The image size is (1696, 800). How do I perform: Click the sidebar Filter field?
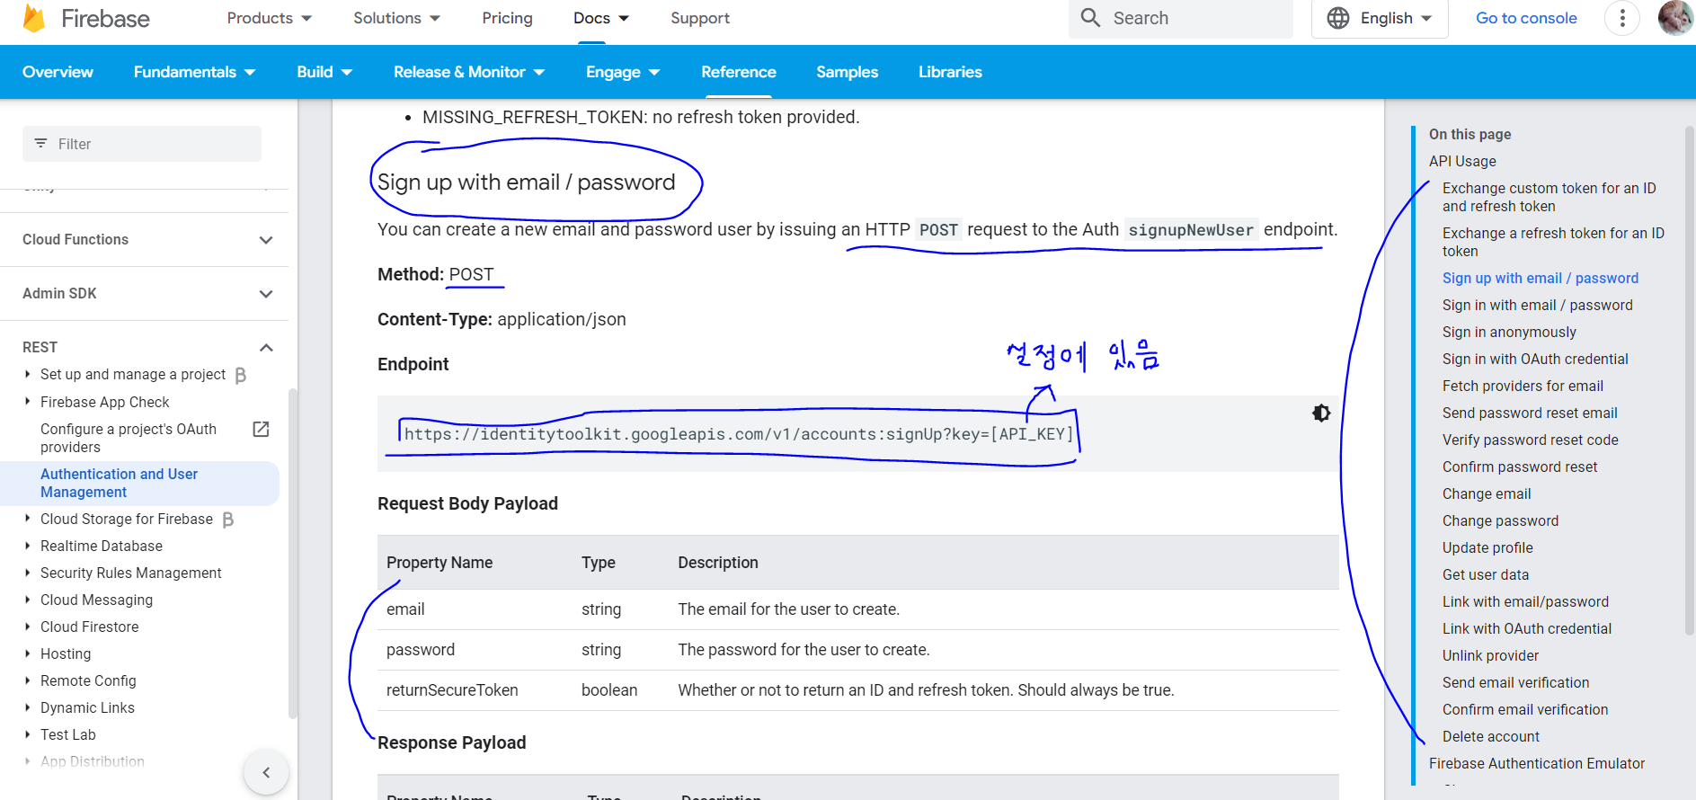tap(142, 144)
